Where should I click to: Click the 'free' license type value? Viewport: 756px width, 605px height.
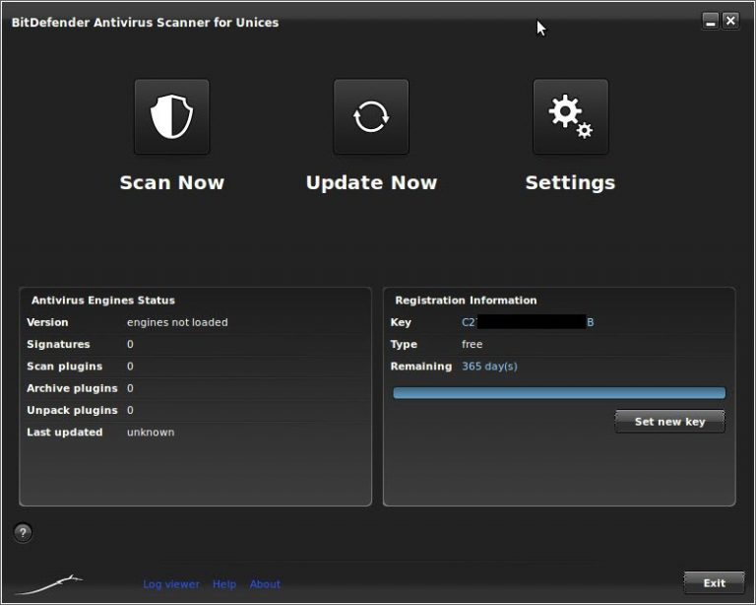pos(472,344)
